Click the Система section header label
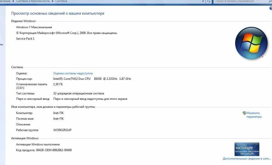This screenshot has height=165, width=272. (17, 67)
